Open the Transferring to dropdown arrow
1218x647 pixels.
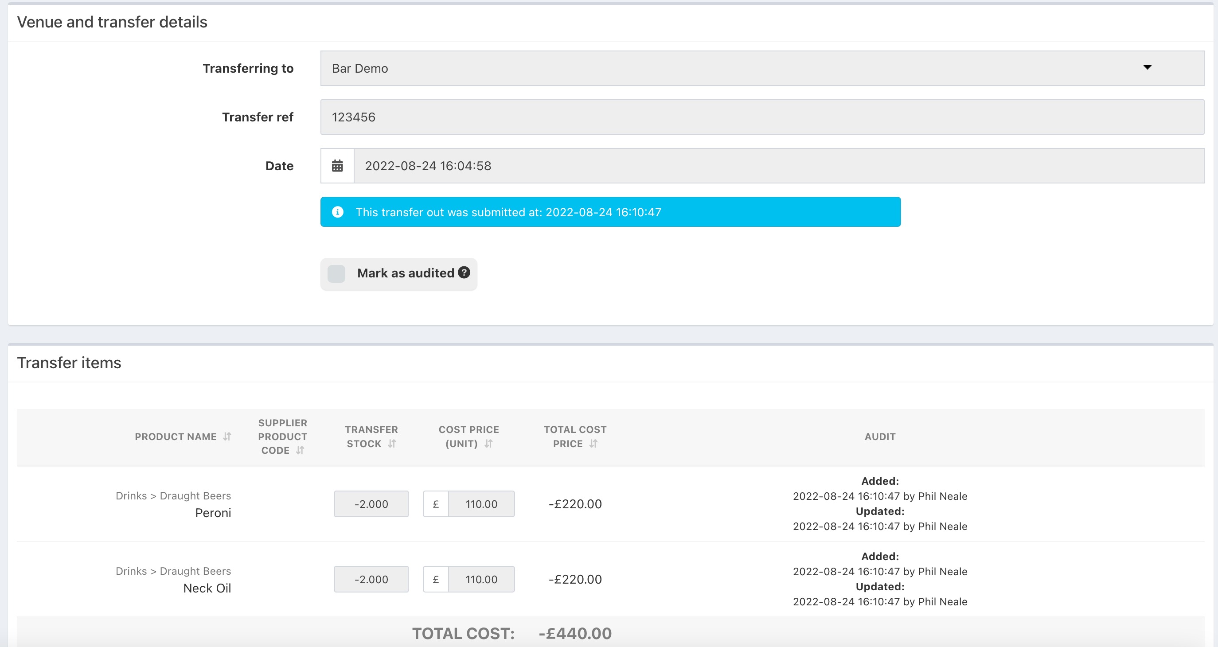[x=1147, y=68]
